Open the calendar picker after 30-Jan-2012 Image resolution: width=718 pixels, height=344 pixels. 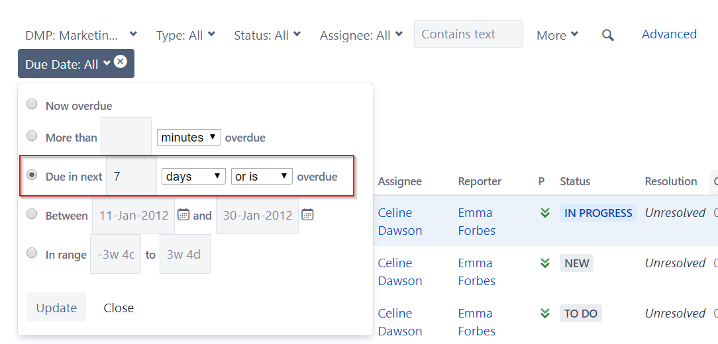tap(308, 214)
